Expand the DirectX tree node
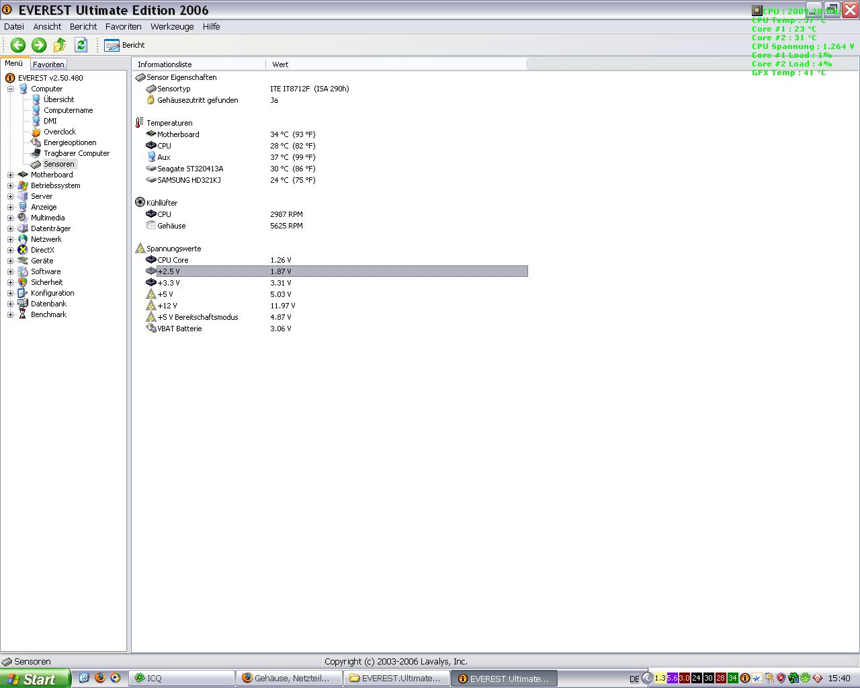Screen dimensions: 860x688 click(11, 250)
